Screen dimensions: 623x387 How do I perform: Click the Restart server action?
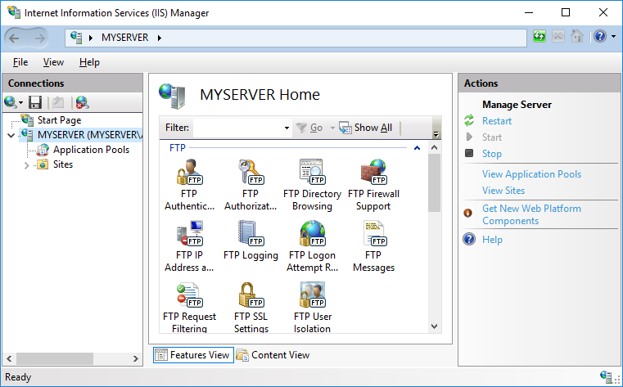coord(496,121)
